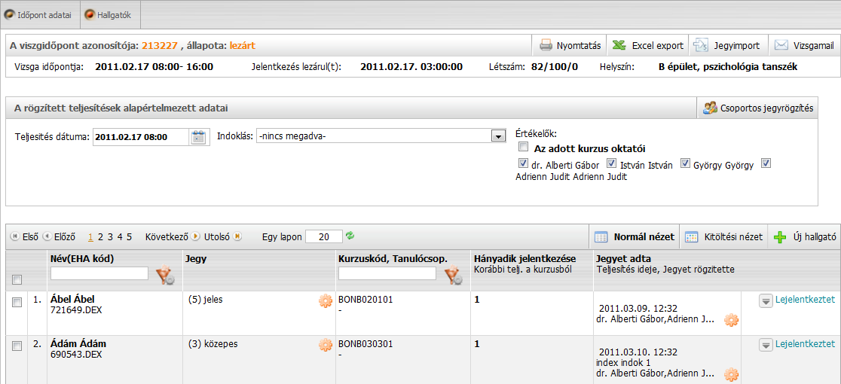841x384 pixels.
Task: Edit Ábel Ábel's grade via gear icon
Action: tap(325, 301)
